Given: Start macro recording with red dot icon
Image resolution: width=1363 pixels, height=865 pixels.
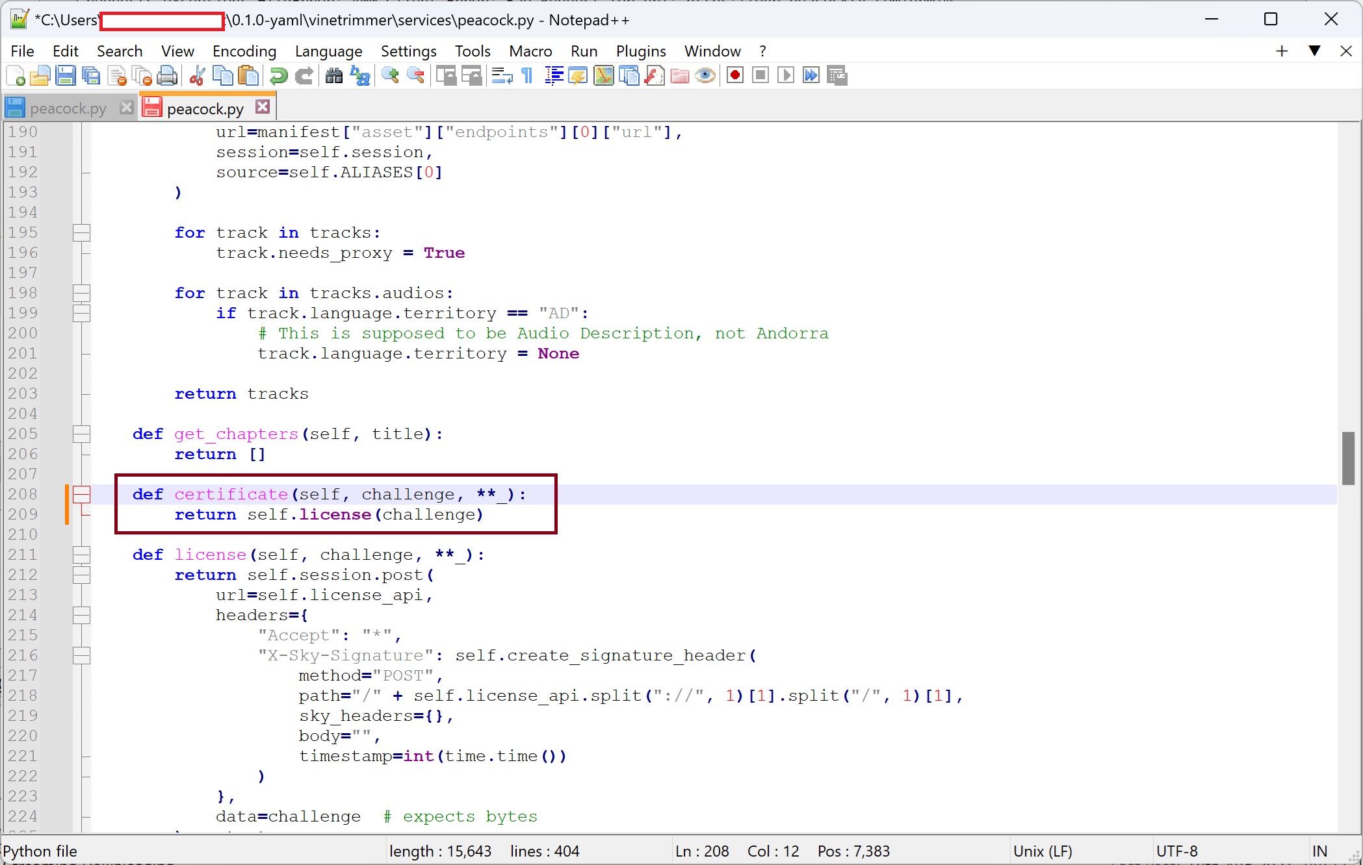Looking at the screenshot, I should (x=735, y=75).
